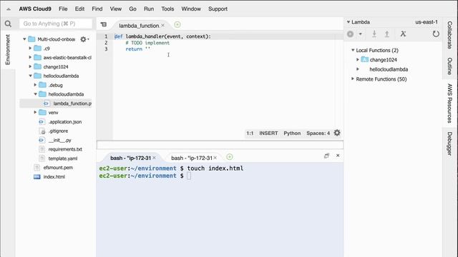The width and height of the screenshot is (458, 257).
Task: Switch to the second bash terminal tab
Action: tap(191, 158)
